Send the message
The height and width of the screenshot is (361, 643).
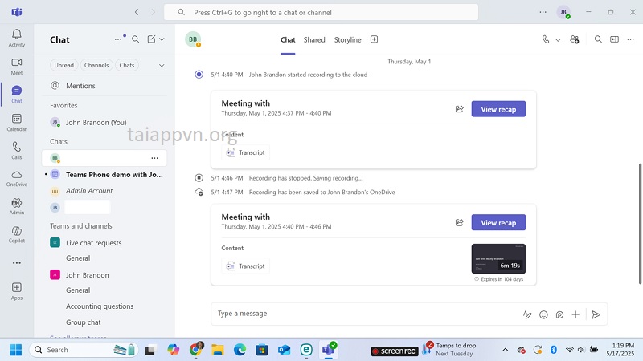click(596, 314)
